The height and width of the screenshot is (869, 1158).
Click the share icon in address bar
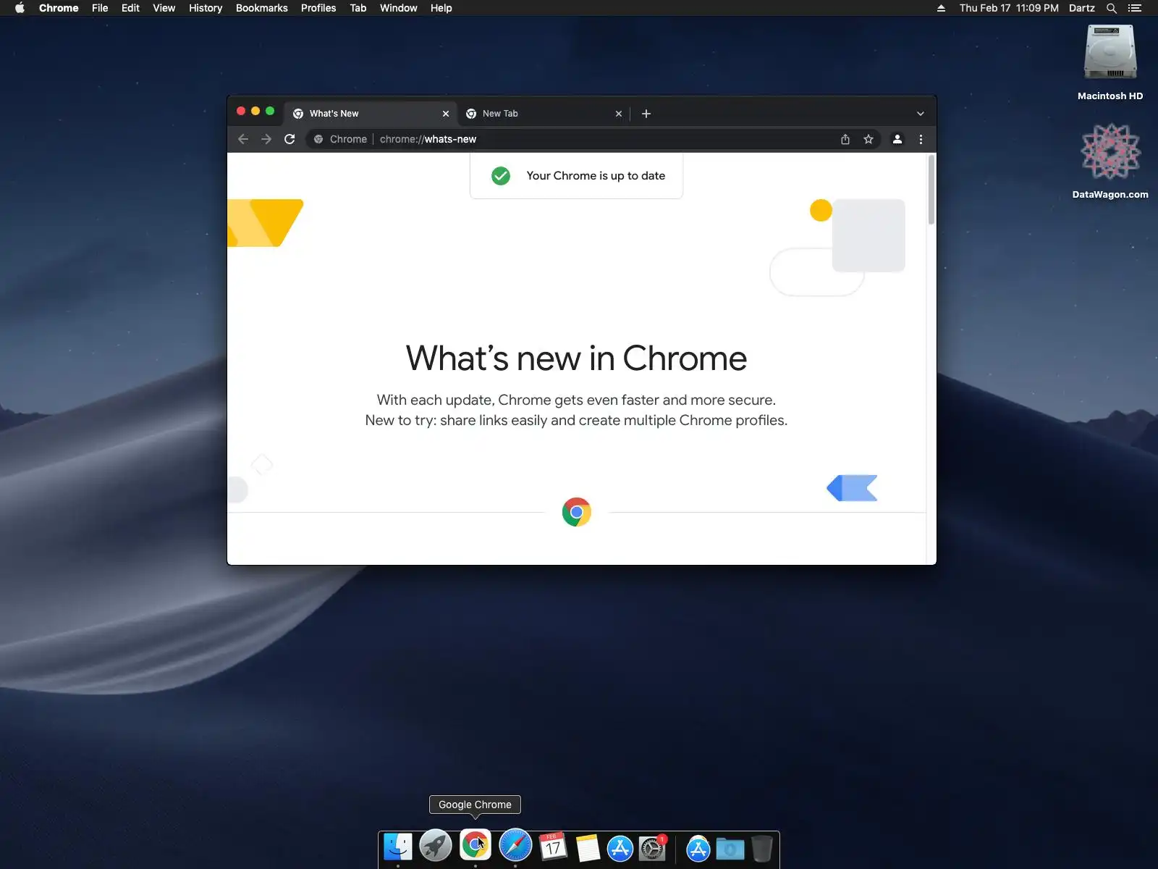point(845,139)
